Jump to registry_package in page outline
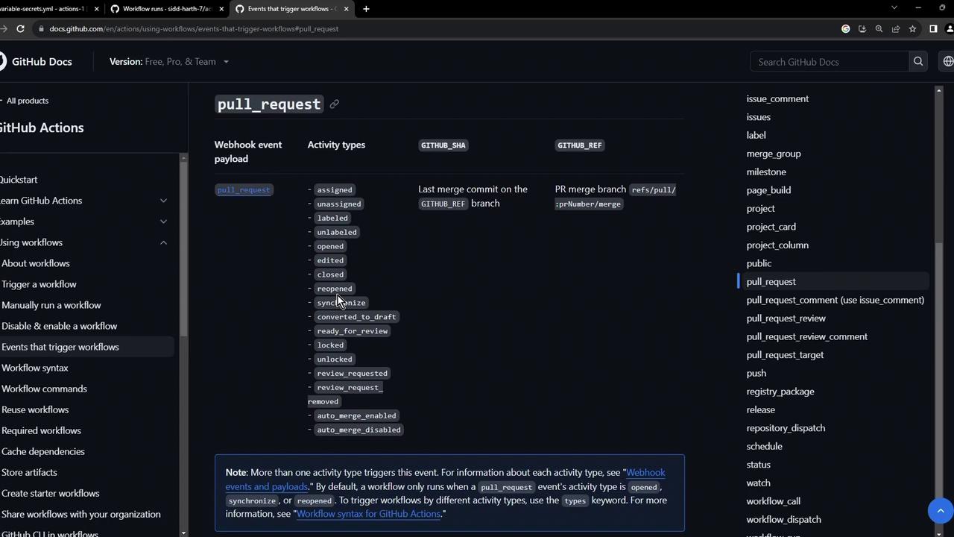Image resolution: width=954 pixels, height=537 pixels. point(780,392)
